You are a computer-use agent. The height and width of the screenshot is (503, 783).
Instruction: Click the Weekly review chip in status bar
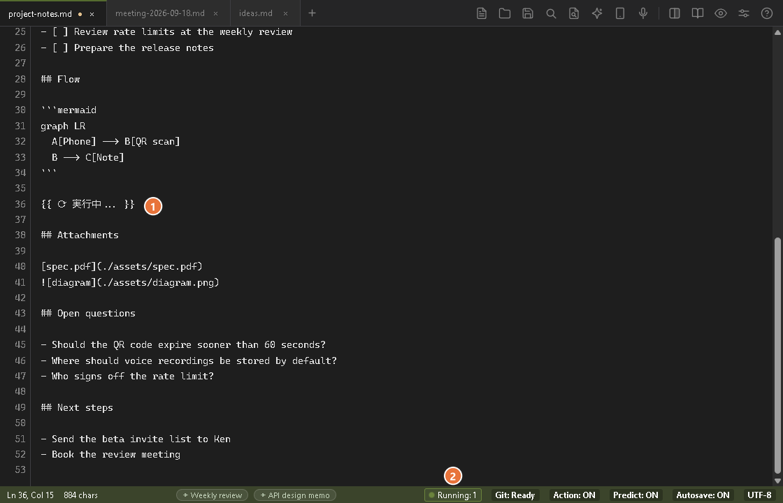(x=213, y=495)
